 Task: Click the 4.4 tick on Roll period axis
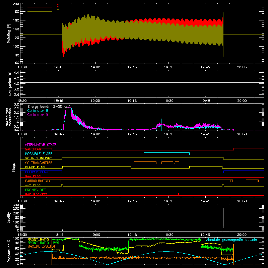click(16, 73)
